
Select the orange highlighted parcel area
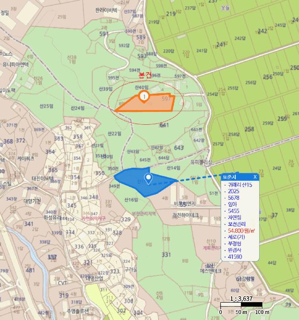coord(156,105)
